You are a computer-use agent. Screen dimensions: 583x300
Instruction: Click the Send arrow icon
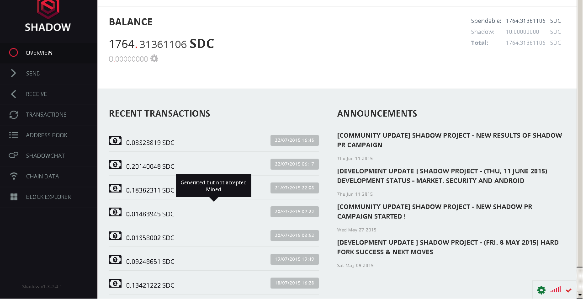(x=14, y=73)
